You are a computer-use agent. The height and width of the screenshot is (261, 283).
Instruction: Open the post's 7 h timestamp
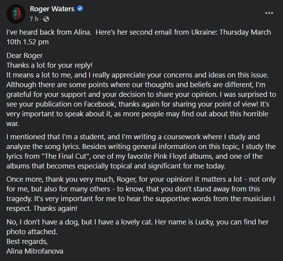[34, 19]
